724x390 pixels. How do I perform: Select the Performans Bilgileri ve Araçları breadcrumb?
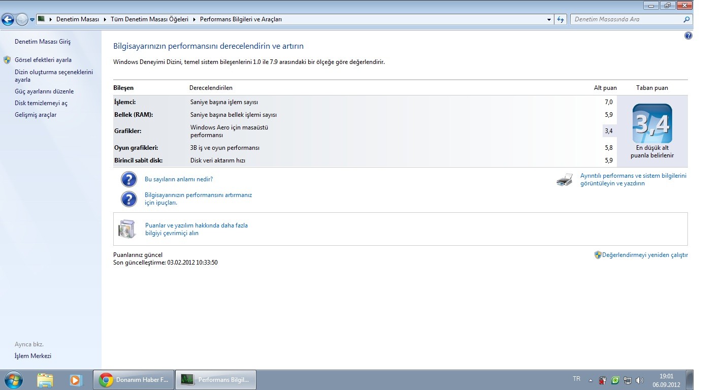click(241, 19)
